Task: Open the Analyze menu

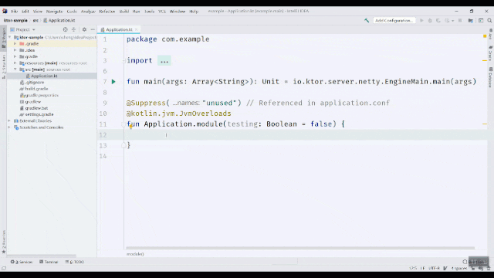Action: (x=88, y=12)
